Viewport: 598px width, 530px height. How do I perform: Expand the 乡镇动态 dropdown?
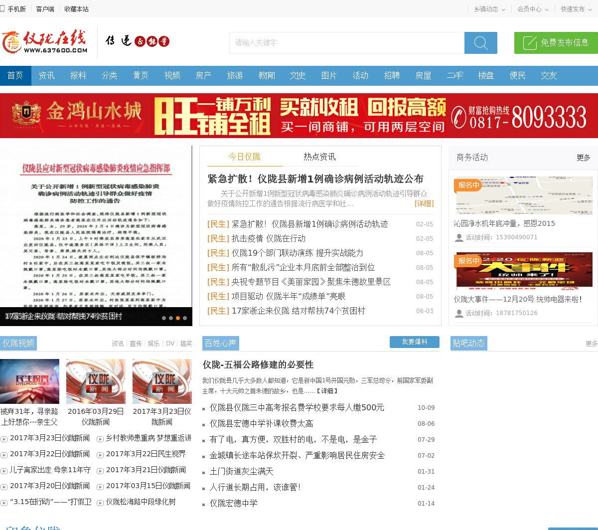[489, 9]
